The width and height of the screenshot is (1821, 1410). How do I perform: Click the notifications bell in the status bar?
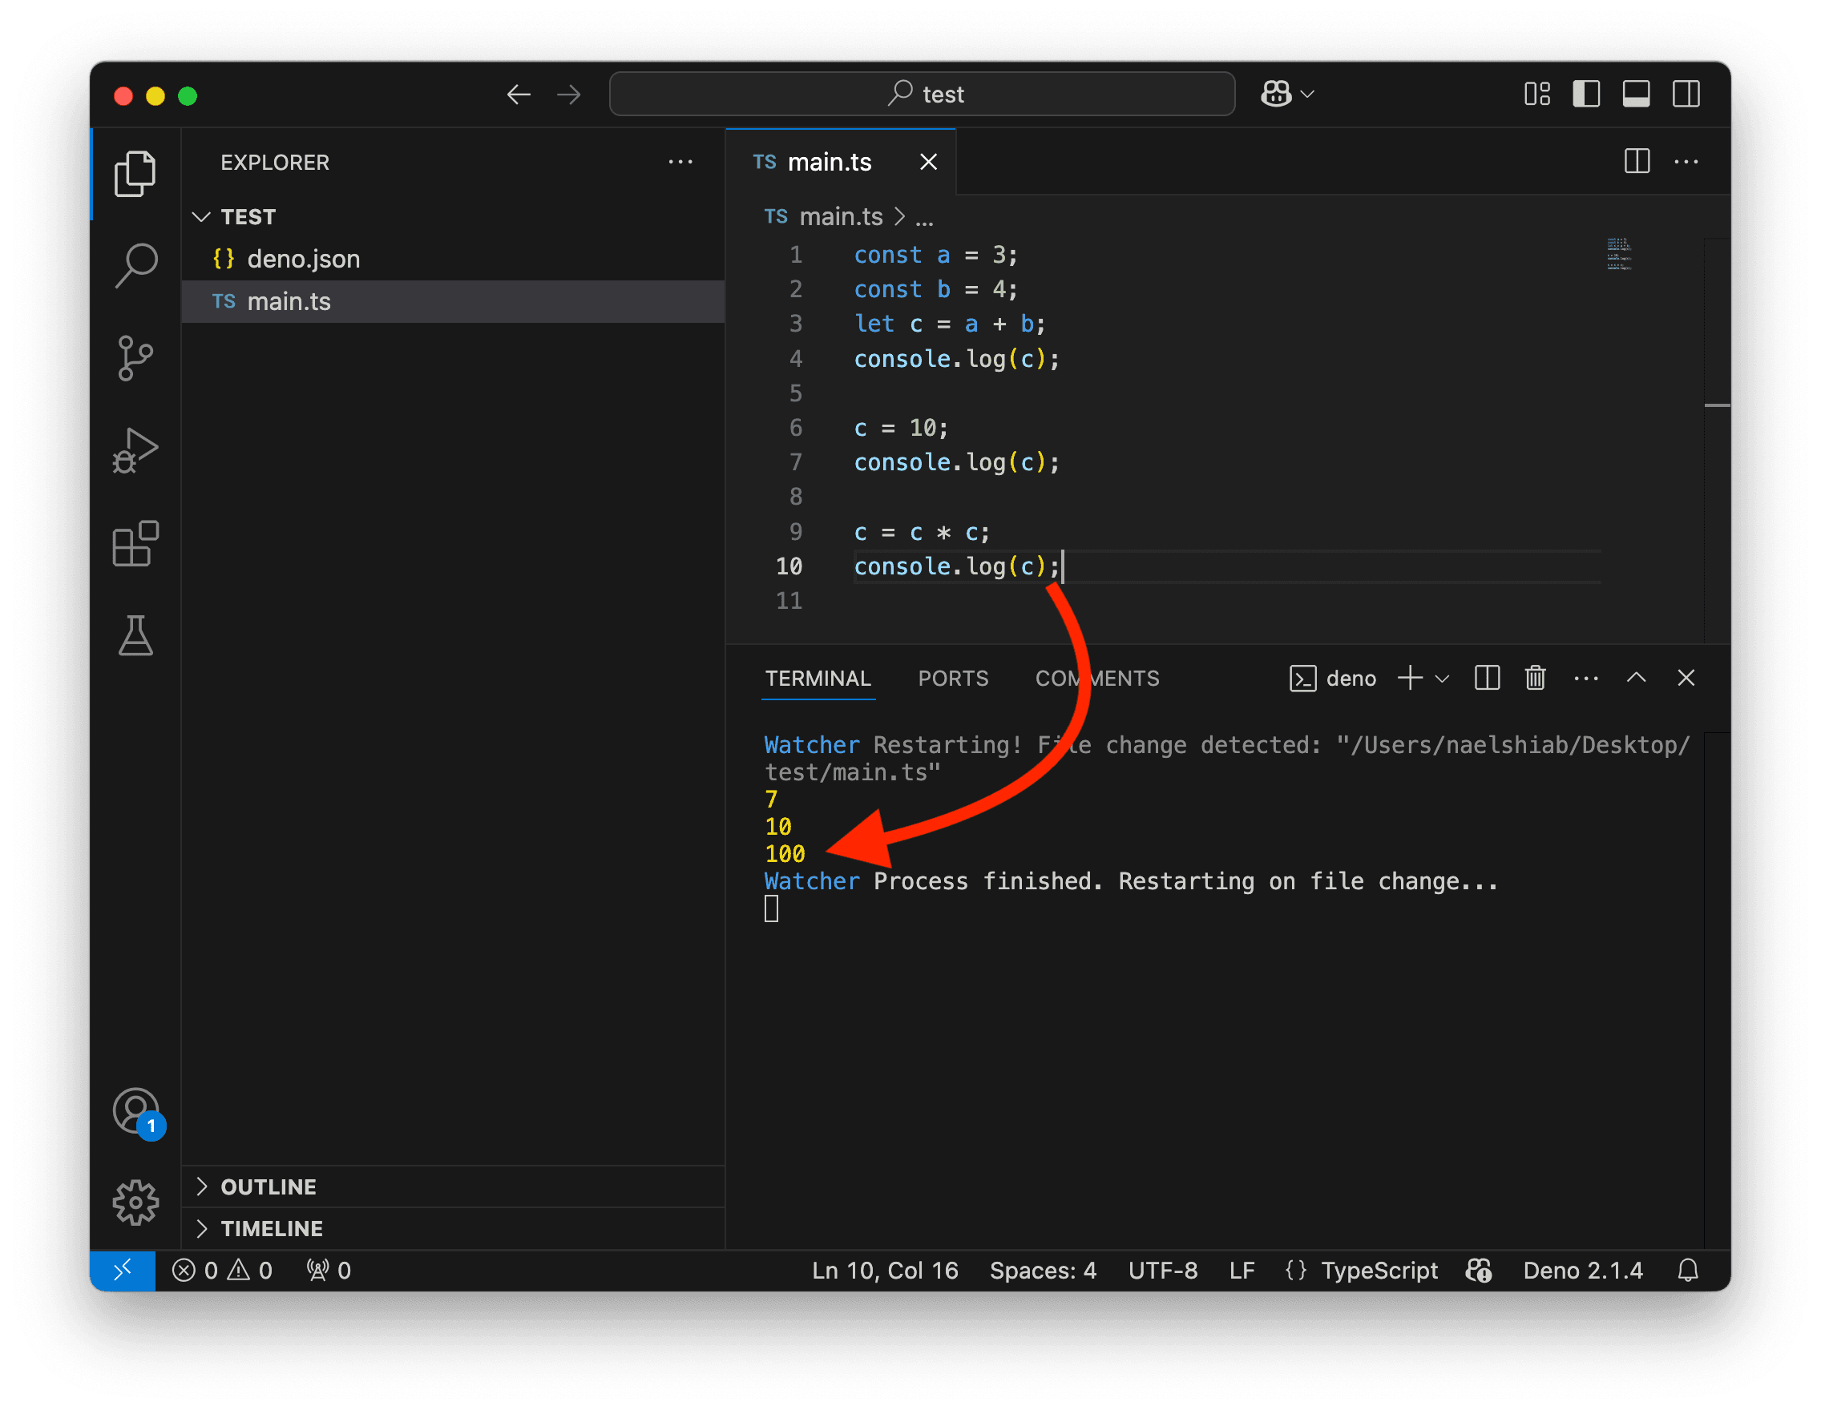1689,1270
